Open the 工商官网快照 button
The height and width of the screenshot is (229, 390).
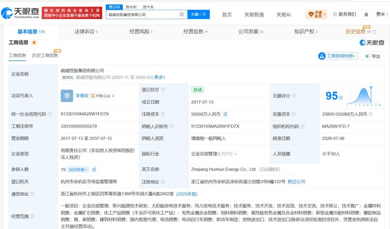338,56
